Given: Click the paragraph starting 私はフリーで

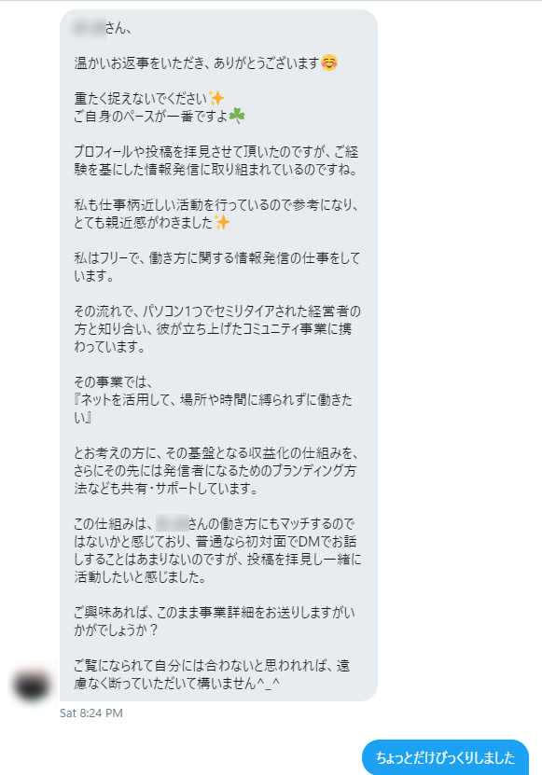Looking at the screenshot, I should (x=216, y=267).
